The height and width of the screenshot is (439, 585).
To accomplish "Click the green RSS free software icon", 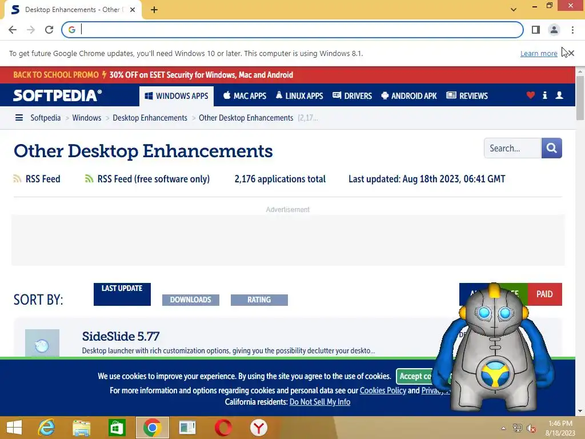I will pyautogui.click(x=89, y=179).
